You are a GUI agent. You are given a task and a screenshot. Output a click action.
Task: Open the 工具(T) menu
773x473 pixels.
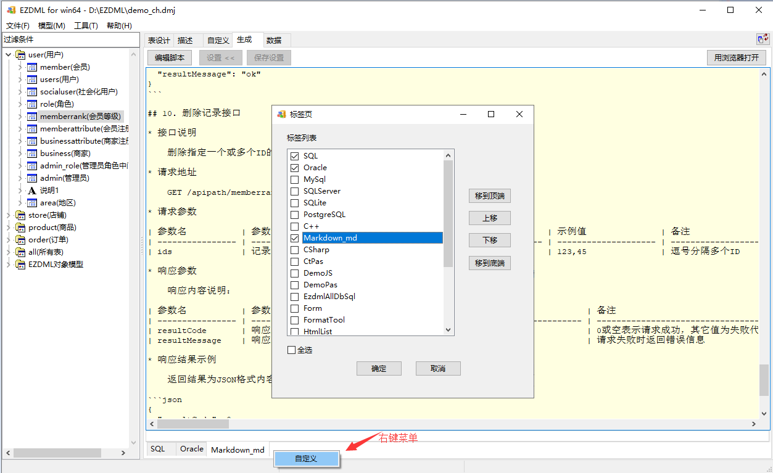[x=86, y=26]
